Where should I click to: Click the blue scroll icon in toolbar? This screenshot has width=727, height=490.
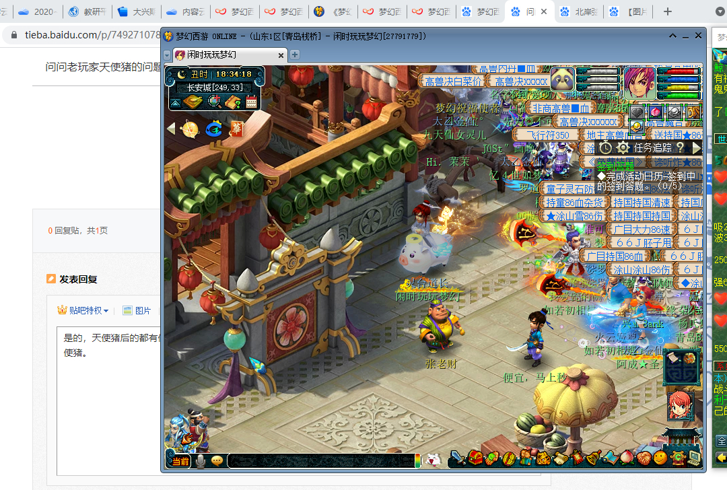(x=610, y=458)
